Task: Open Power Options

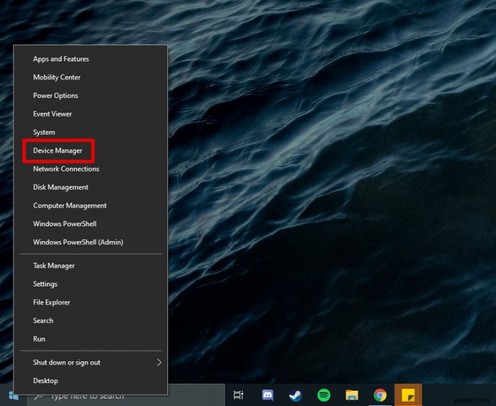Action: coord(55,95)
